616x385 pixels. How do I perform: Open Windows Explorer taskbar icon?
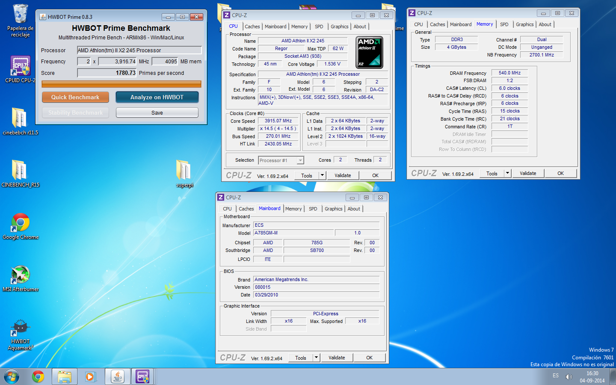(65, 376)
